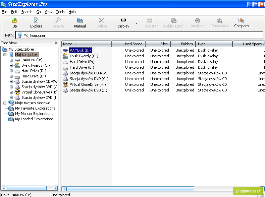Click the Search magnifier toolbar icon
This screenshot has width=265, height=197.
[x=58, y=20]
